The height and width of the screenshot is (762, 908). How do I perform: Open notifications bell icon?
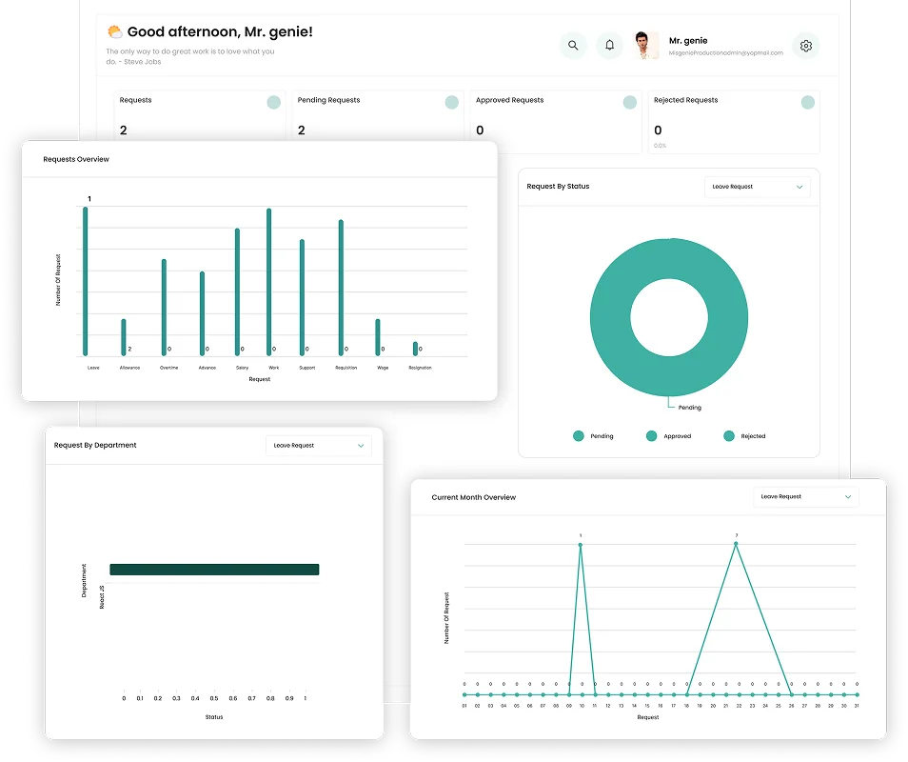point(610,46)
